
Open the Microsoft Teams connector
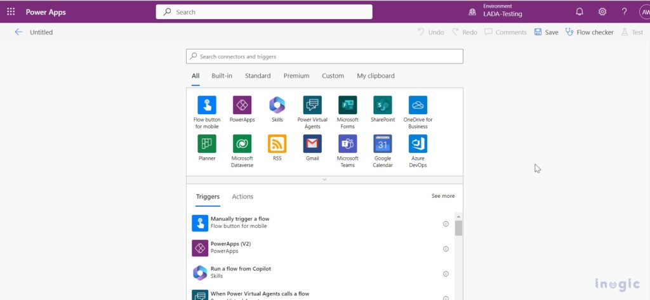[347, 144]
